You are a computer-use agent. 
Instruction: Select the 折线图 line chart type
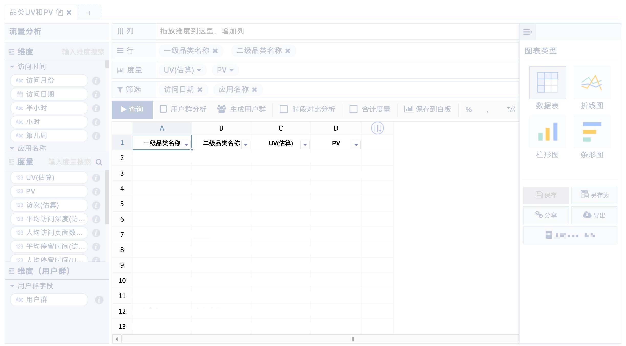click(591, 83)
